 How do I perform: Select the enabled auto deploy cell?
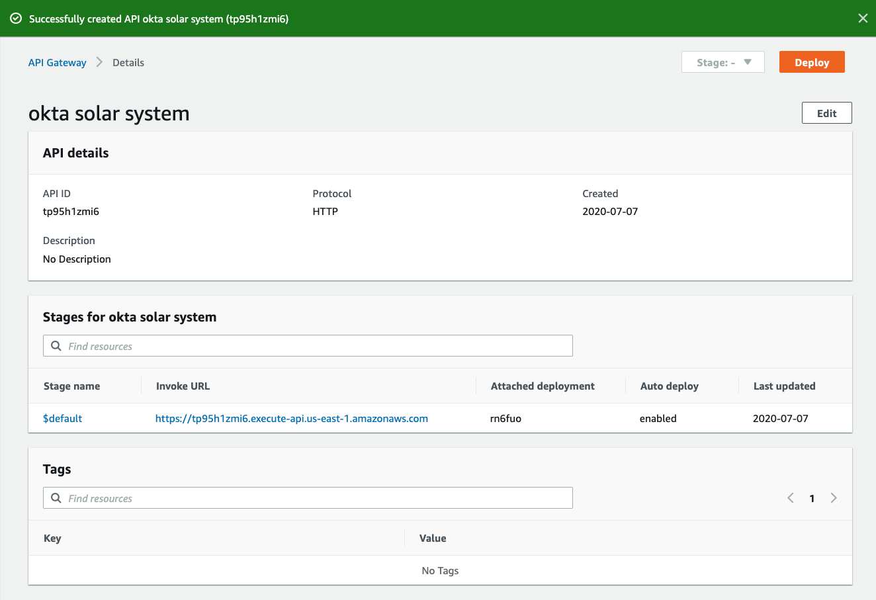click(x=658, y=419)
